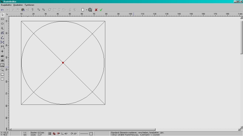Viewport: 243px width, 136px height.
Task: Click the red X to cancel
Action: click(x=96, y=10)
